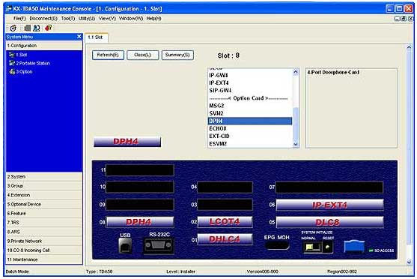This screenshot has height=279, width=417.
Task: Click the IP-EXT4 card in slot 06
Action: [x=329, y=205]
